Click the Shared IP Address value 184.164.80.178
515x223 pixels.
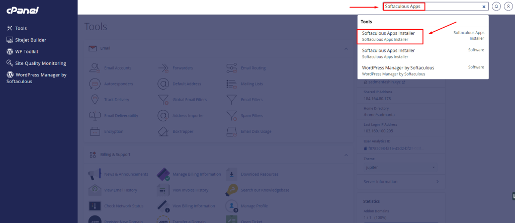pos(377,98)
